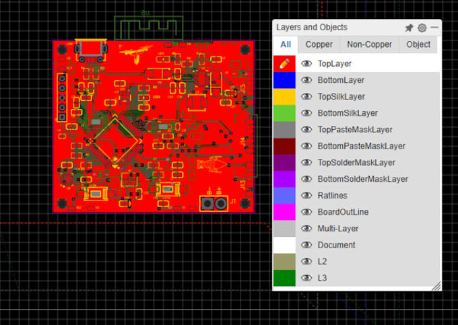The width and height of the screenshot is (458, 325).
Task: Select the L3 inner layer label
Action: pyautogui.click(x=322, y=278)
